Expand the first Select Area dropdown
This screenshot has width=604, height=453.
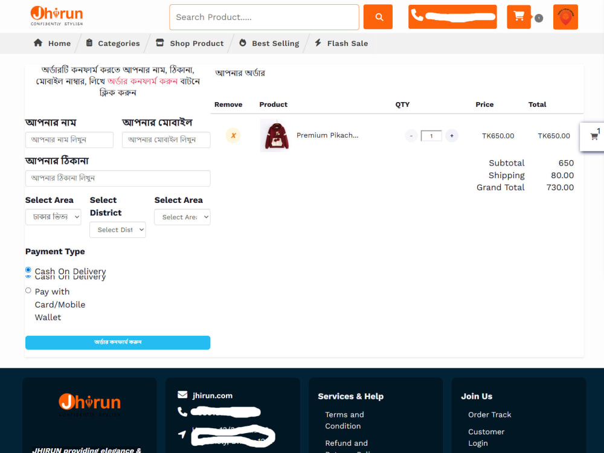point(53,217)
